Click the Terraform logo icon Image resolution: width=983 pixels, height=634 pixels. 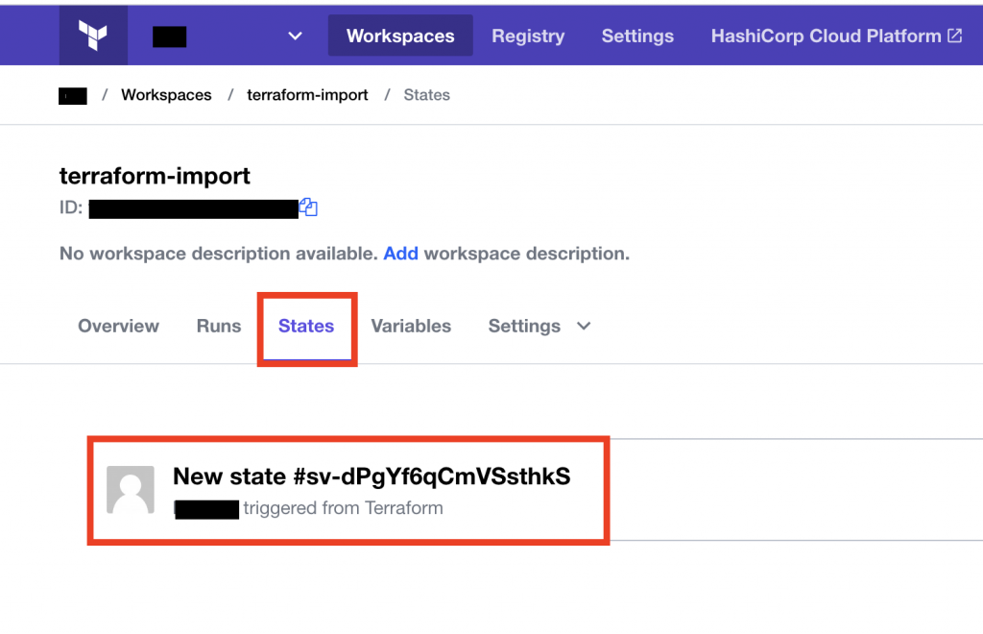coord(92,35)
